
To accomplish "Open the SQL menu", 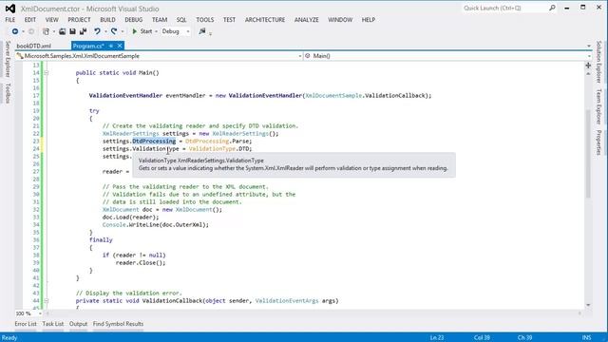I will 181,20.
